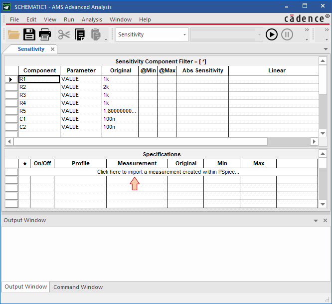Click the @Max column header

click(x=167, y=70)
